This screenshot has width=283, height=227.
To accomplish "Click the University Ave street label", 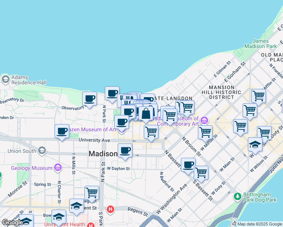I will [94, 140].
